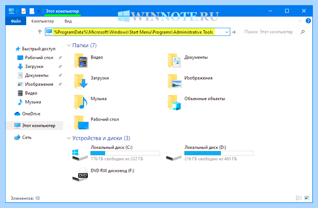
Task: Click the magnifier search icon
Action: click(303, 32)
